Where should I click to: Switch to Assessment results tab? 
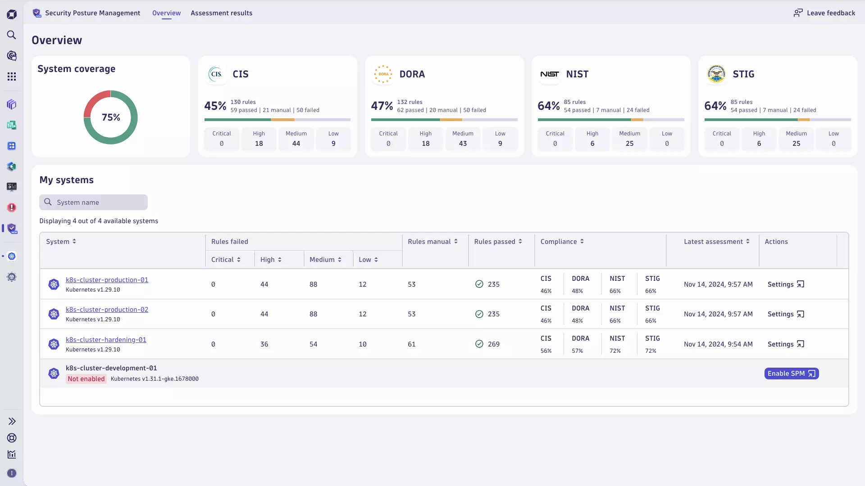coord(221,13)
